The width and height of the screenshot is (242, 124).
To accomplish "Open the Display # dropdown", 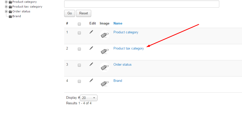I will point(88,98).
